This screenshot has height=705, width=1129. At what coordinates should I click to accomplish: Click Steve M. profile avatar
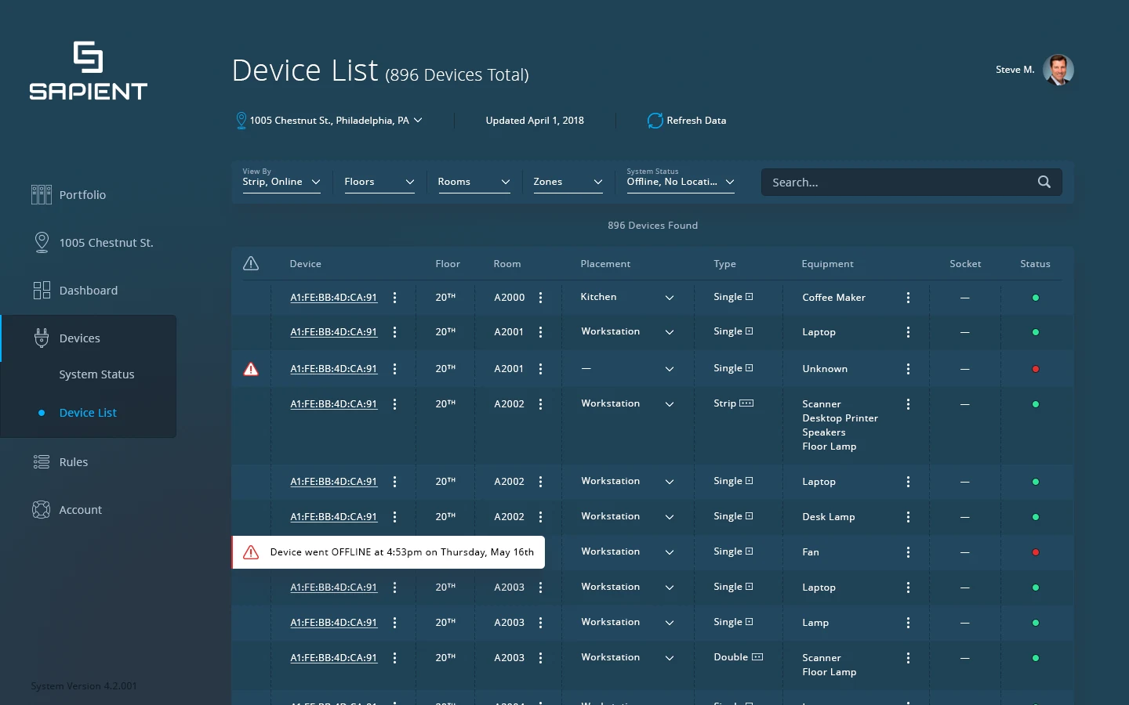pos(1058,70)
